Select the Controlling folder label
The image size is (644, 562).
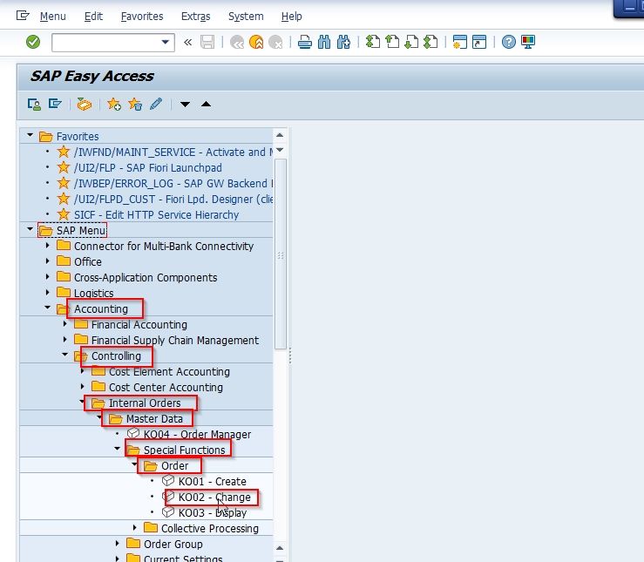pyautogui.click(x=116, y=355)
